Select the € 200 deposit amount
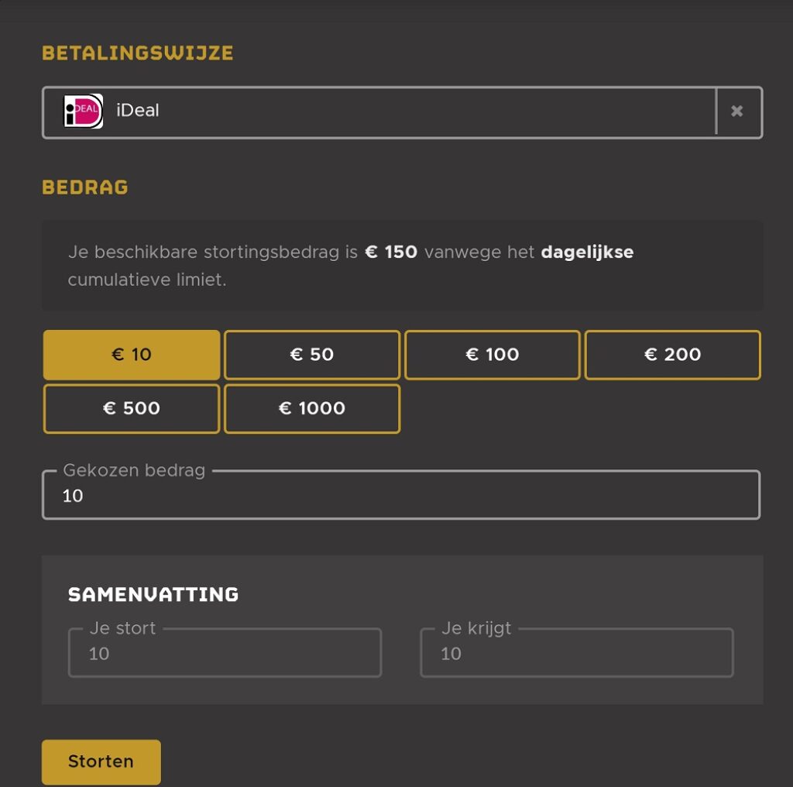 point(672,354)
